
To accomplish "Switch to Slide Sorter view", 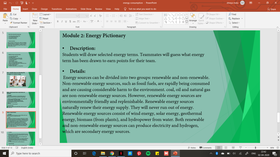I will (x=225, y=148).
